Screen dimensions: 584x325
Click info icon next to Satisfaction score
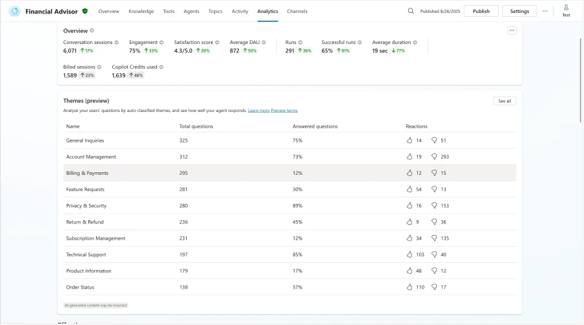point(217,42)
